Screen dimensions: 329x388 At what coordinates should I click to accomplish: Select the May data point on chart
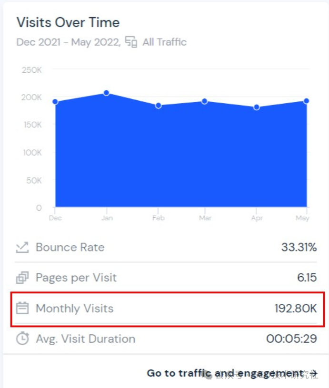pyautogui.click(x=307, y=101)
